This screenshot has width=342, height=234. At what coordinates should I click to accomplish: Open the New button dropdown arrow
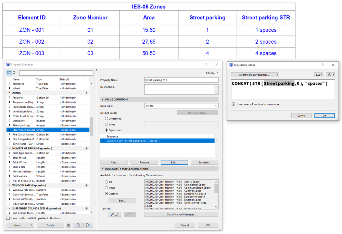point(31,225)
